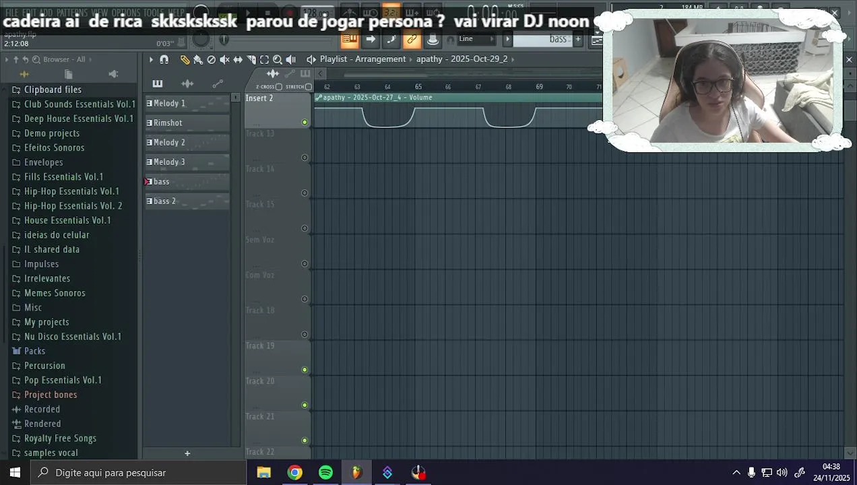Toggle mute on Track 20
Viewport: 857px width, 485px height.
[305, 406]
